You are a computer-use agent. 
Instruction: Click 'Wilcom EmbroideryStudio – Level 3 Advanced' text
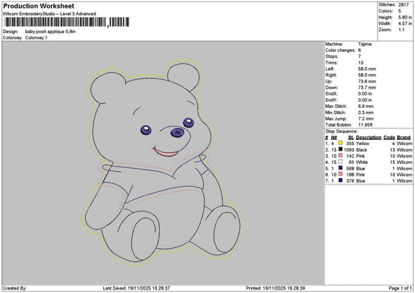point(50,14)
